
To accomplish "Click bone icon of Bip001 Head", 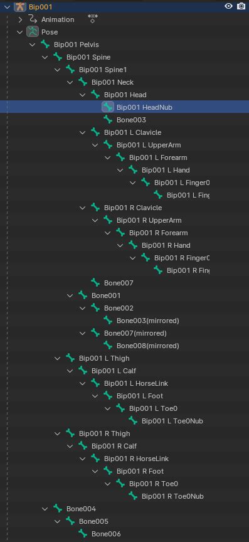I will (x=95, y=94).
